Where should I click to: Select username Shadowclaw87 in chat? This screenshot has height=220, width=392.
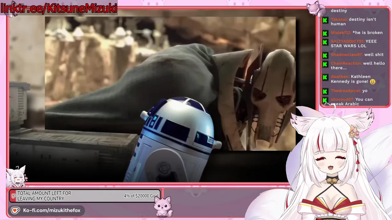(346, 54)
